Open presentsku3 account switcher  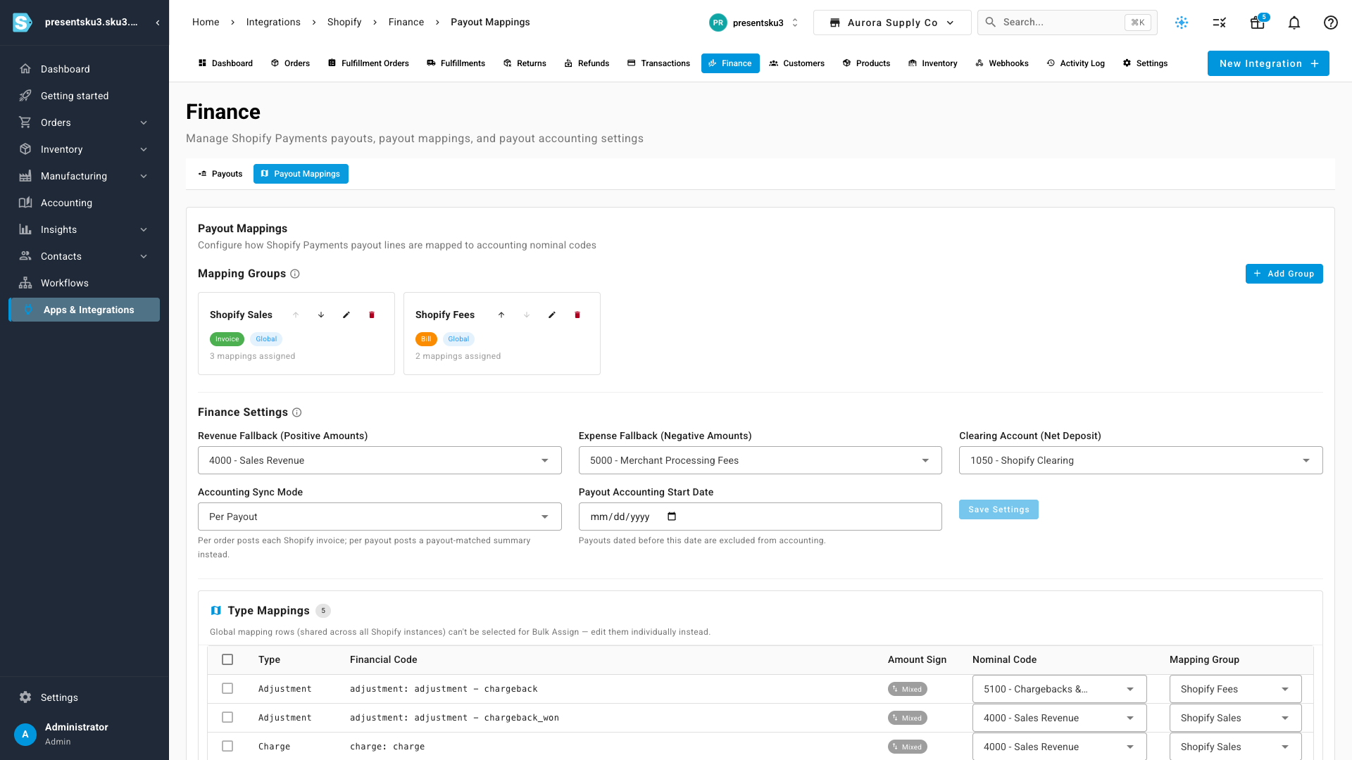pos(754,23)
